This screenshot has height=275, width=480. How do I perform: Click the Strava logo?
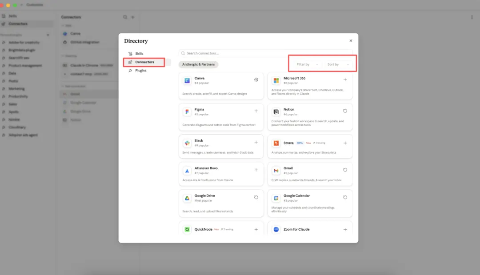click(276, 143)
